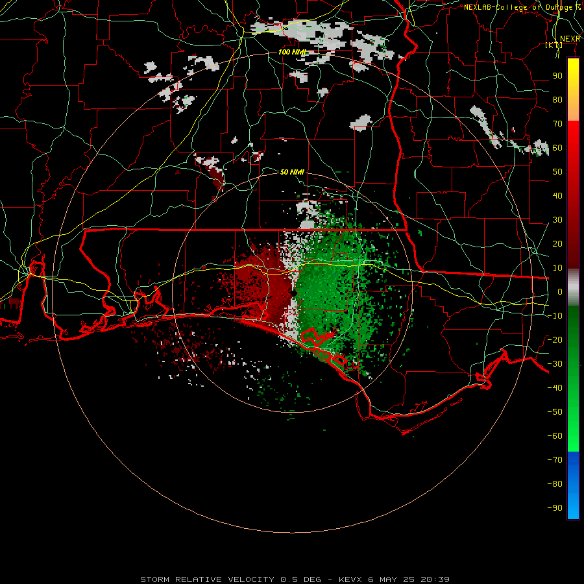Click the -70 label on the scale
Screen dimensions: 584x584
pyautogui.click(x=555, y=460)
